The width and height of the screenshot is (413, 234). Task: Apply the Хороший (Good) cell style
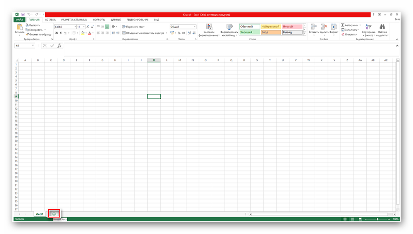[x=250, y=32]
